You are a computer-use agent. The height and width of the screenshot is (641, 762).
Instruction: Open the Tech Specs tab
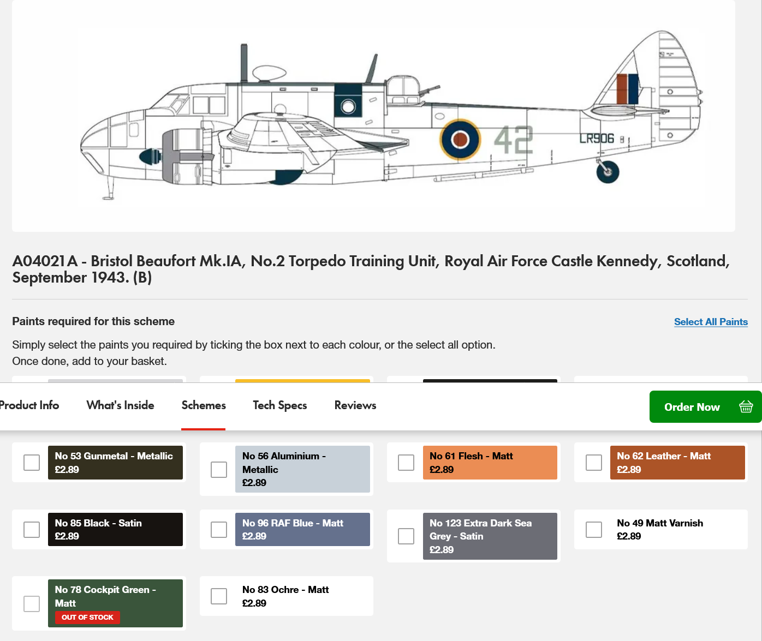[280, 405]
